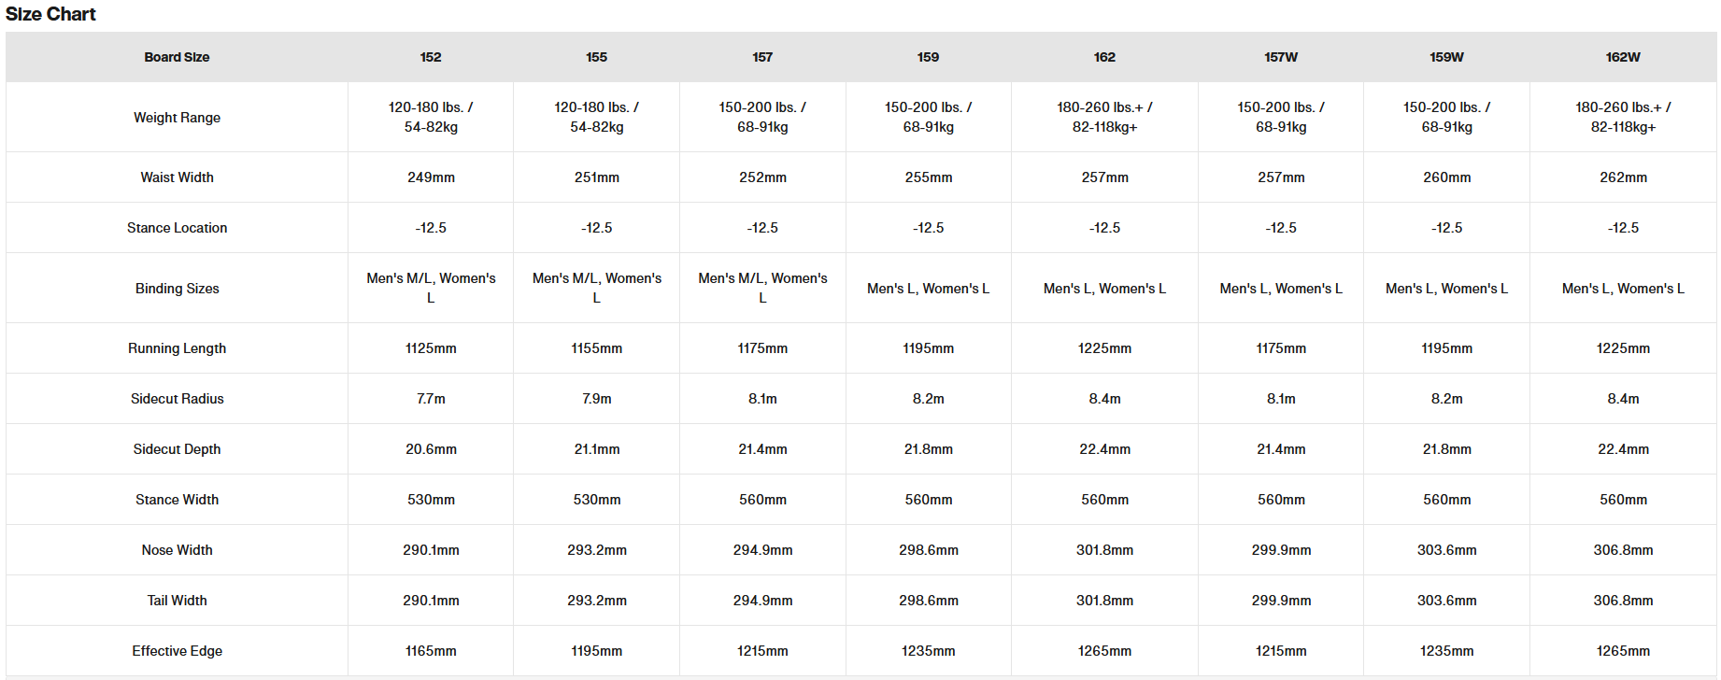Click the Running Length row label
The width and height of the screenshot is (1721, 680).
click(177, 348)
